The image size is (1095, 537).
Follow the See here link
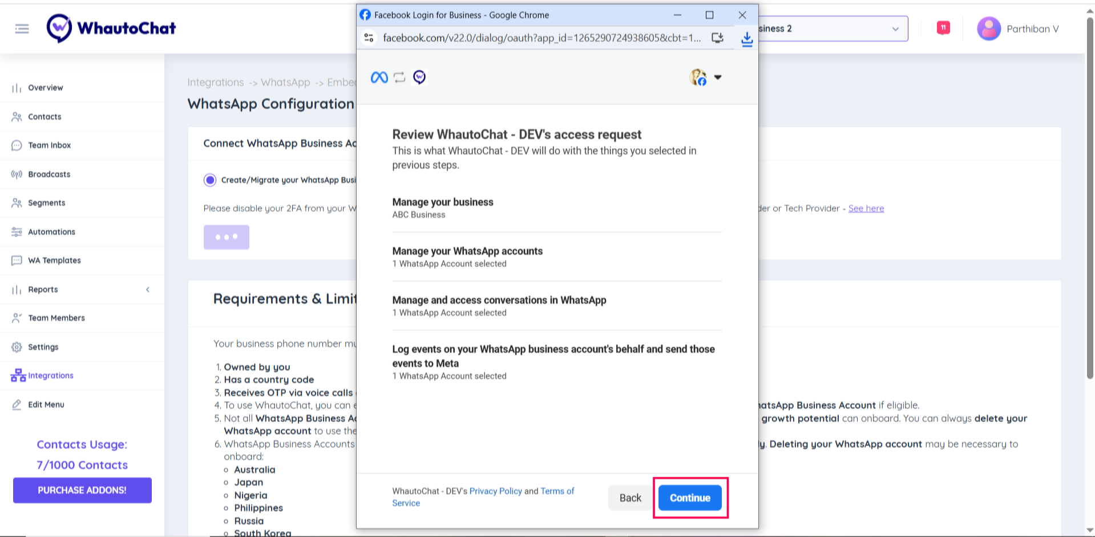tap(866, 209)
